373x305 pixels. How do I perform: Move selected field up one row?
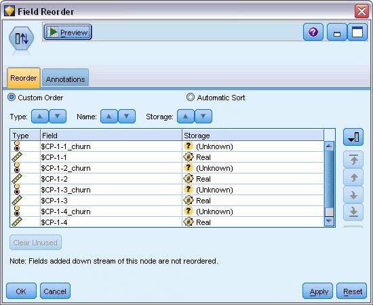pyautogui.click(x=353, y=178)
